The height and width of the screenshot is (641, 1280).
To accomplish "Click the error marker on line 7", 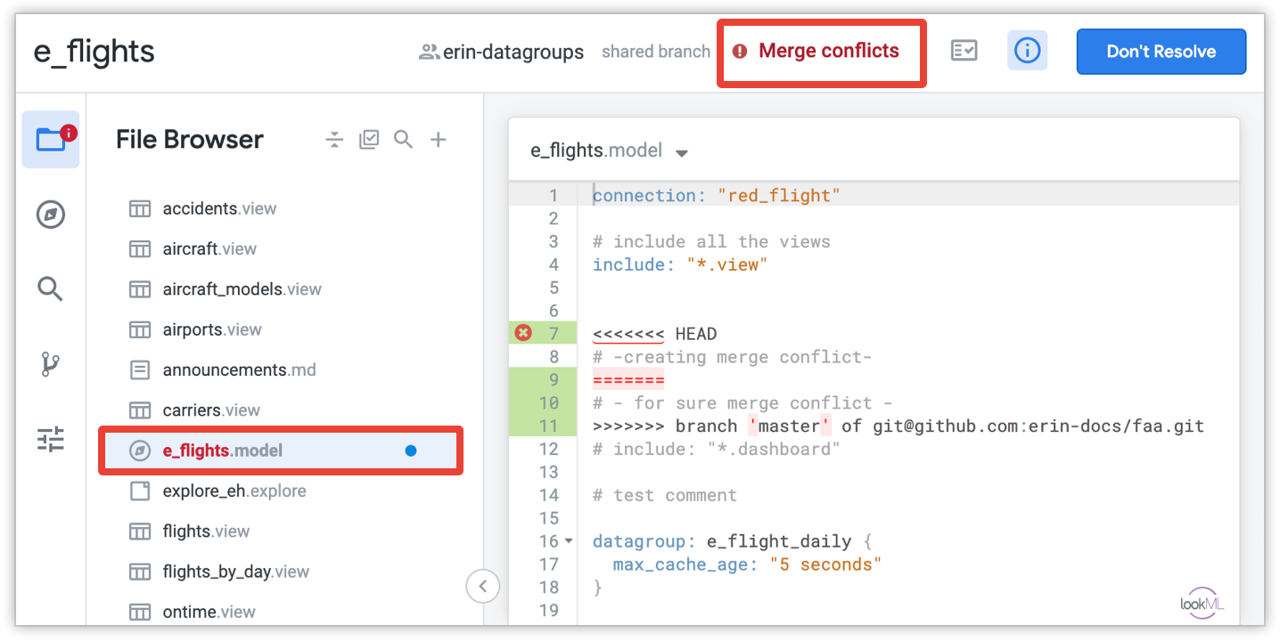I will pyautogui.click(x=523, y=333).
